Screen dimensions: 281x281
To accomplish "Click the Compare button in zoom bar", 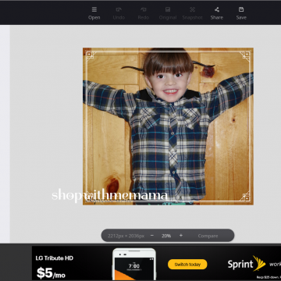I will [x=208, y=236].
